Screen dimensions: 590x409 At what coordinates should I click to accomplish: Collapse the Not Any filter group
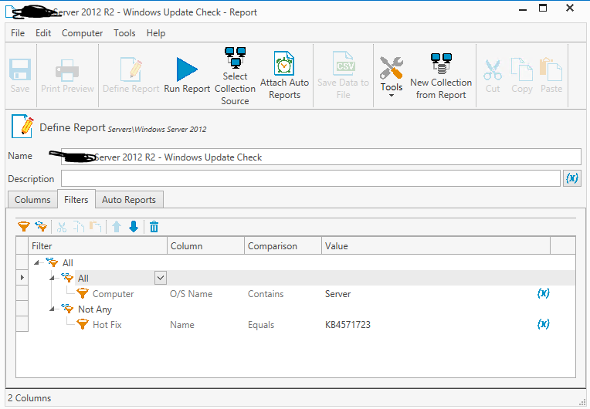(53, 309)
